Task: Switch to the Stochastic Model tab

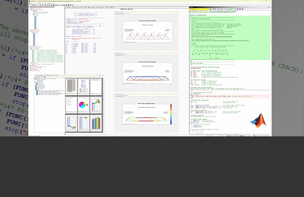Action: tap(83, 7)
